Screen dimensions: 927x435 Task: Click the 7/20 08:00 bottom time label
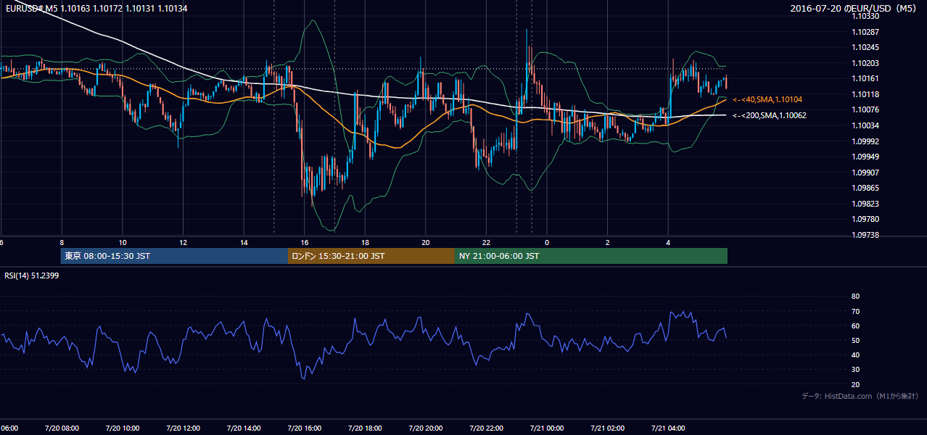[61, 428]
